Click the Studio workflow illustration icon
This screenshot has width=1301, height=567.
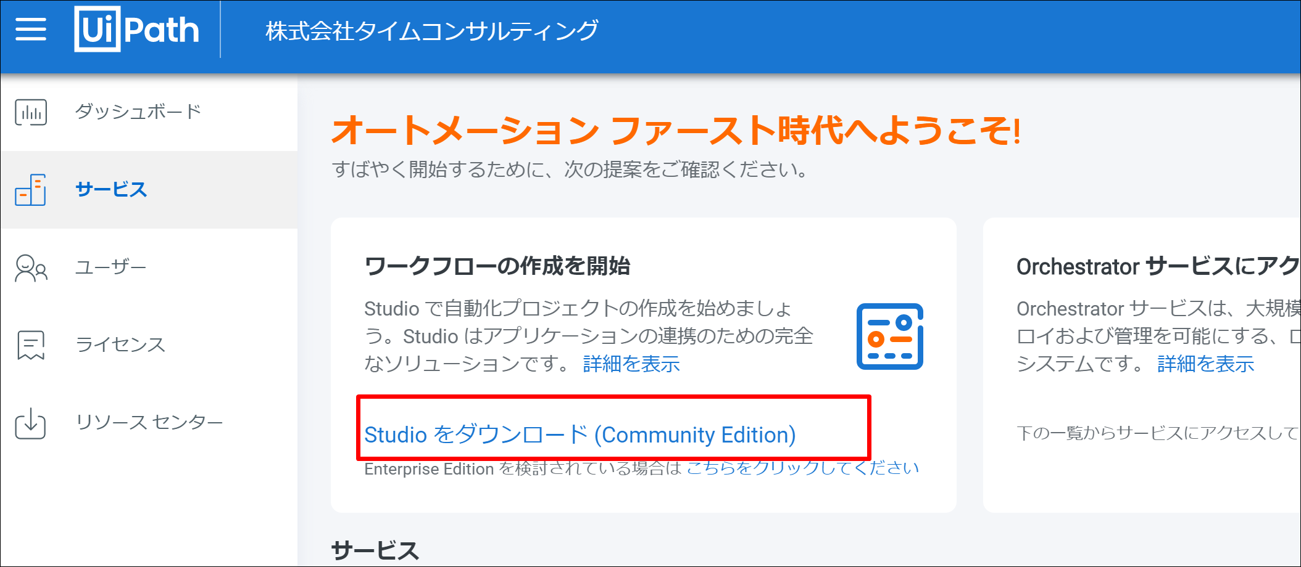pyautogui.click(x=889, y=337)
